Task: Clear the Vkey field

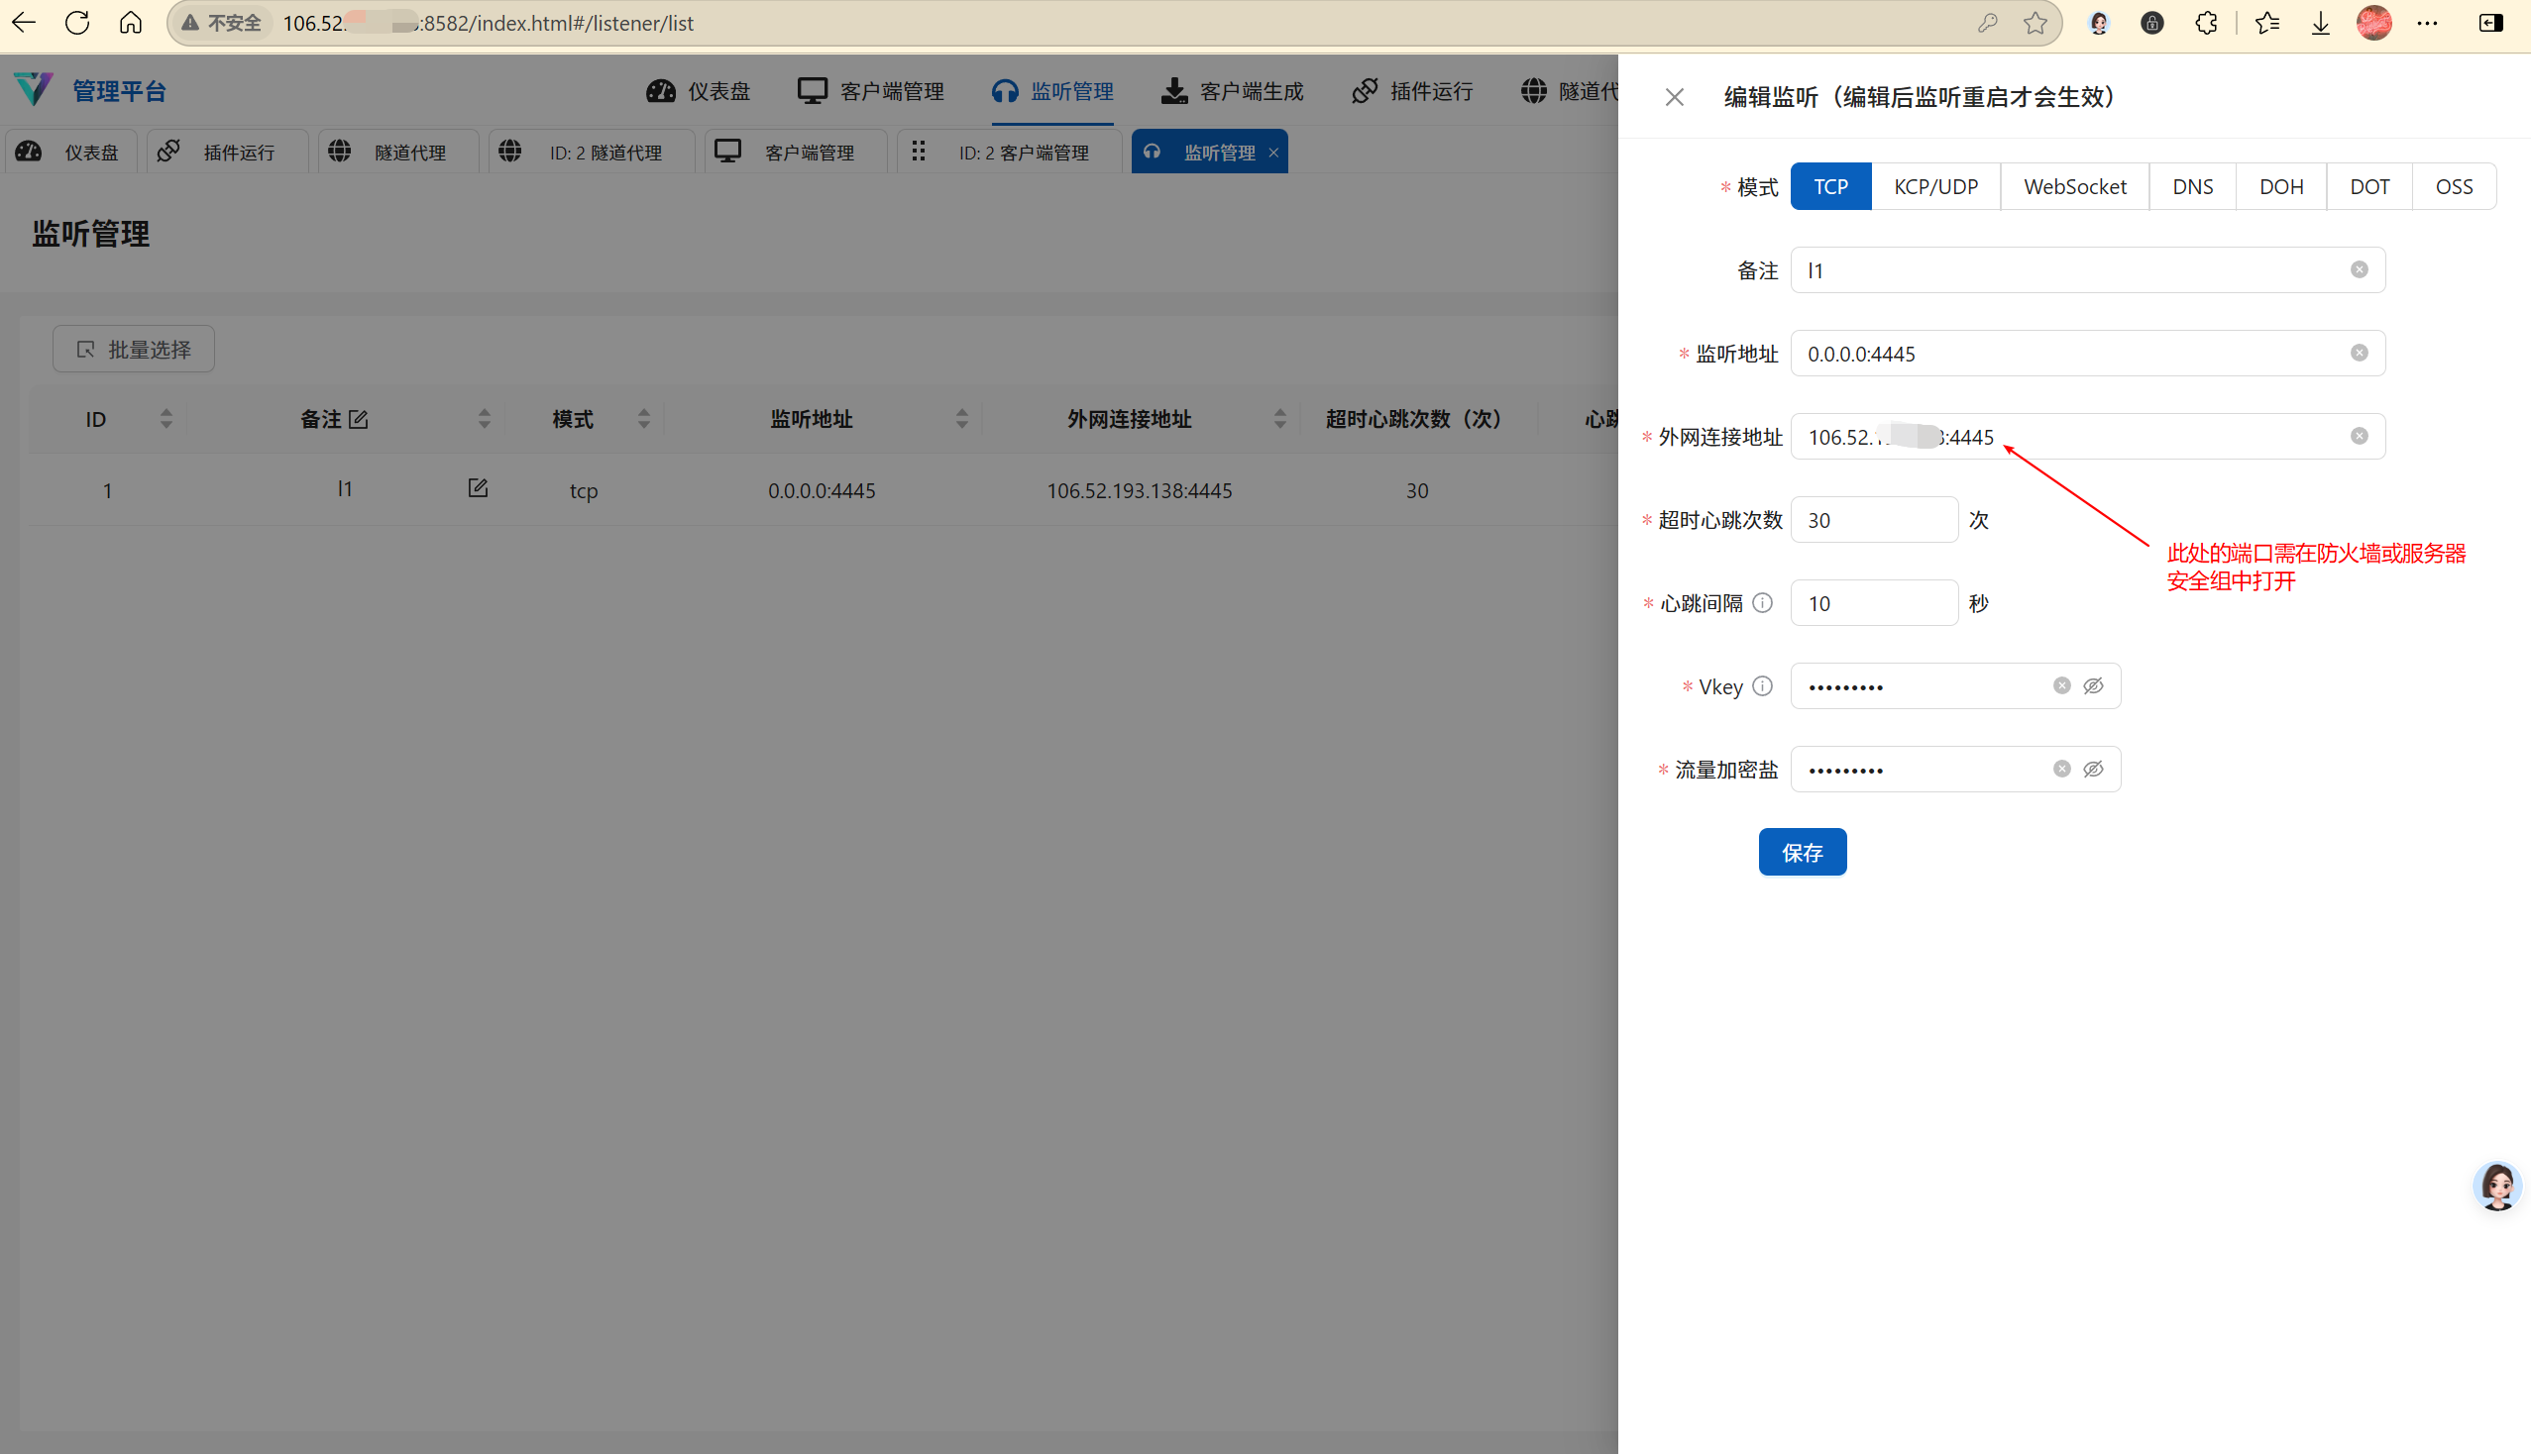Action: click(2062, 686)
